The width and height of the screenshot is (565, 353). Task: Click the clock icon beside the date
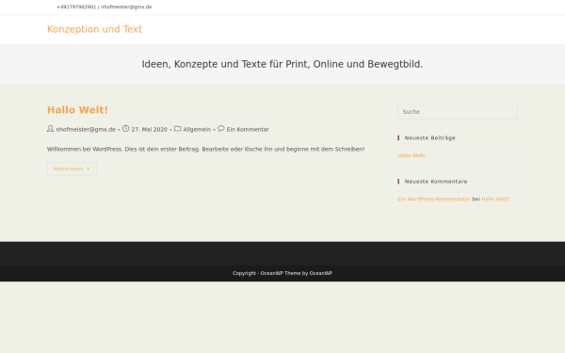126,129
